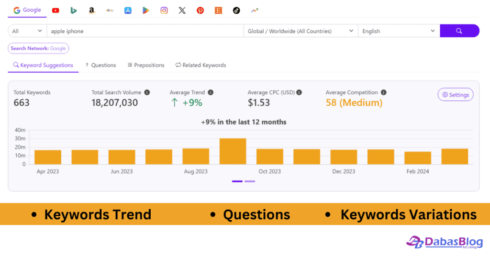Switch to the Instagram network icon
Viewport: 490px width, 256px height.
click(x=164, y=11)
